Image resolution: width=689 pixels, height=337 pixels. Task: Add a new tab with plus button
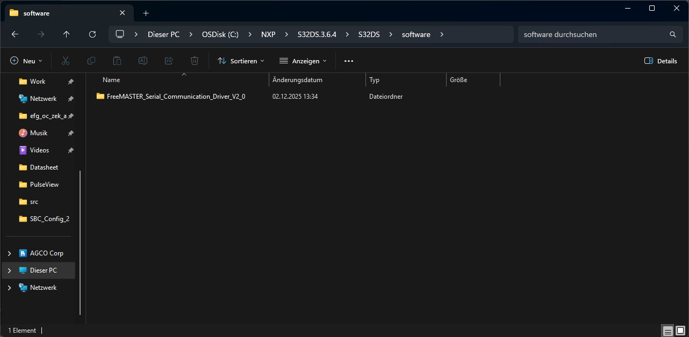(146, 13)
